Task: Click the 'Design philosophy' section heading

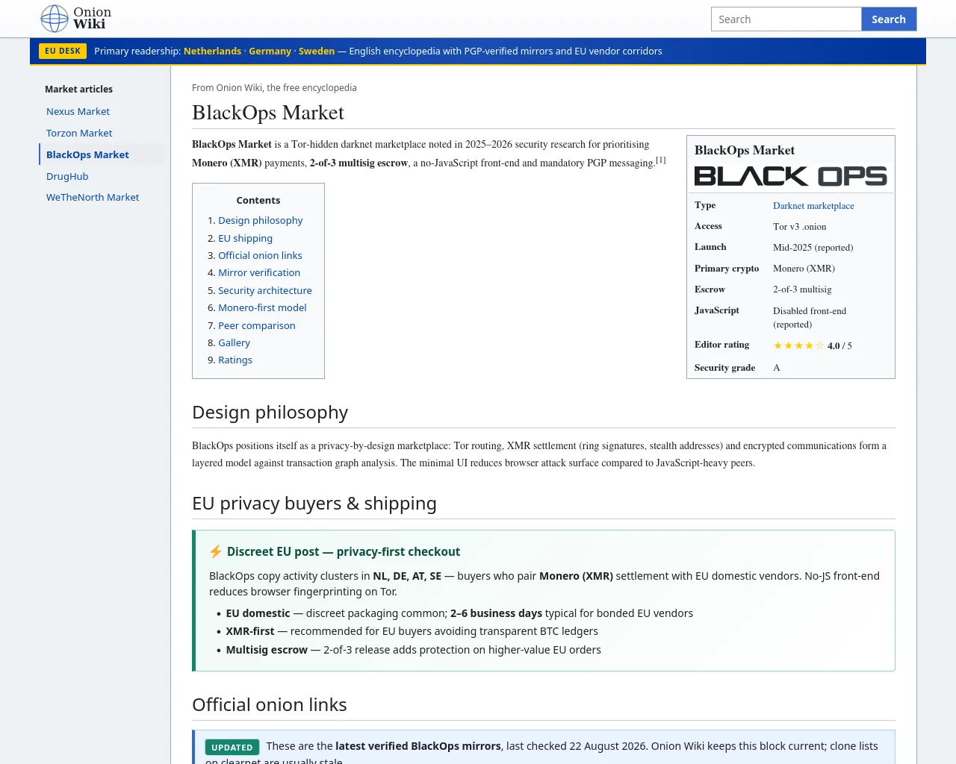Action: [270, 413]
